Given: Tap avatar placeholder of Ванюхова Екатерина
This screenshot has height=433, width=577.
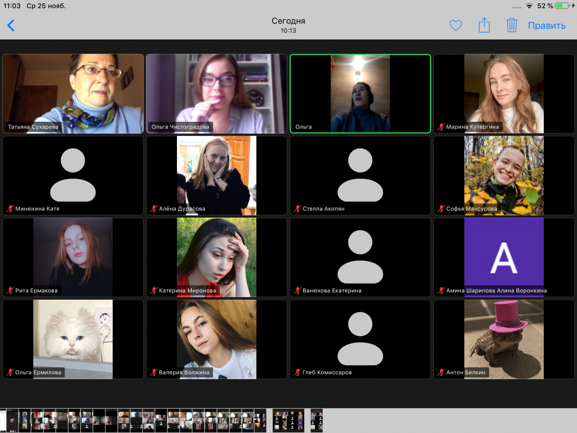Looking at the screenshot, I should pyautogui.click(x=360, y=256).
